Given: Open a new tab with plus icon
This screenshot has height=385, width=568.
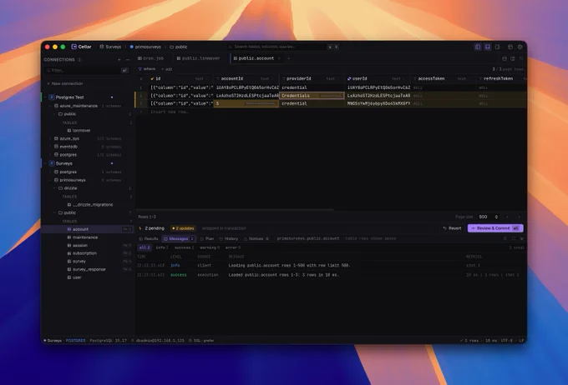Looking at the screenshot, I should tap(289, 58).
